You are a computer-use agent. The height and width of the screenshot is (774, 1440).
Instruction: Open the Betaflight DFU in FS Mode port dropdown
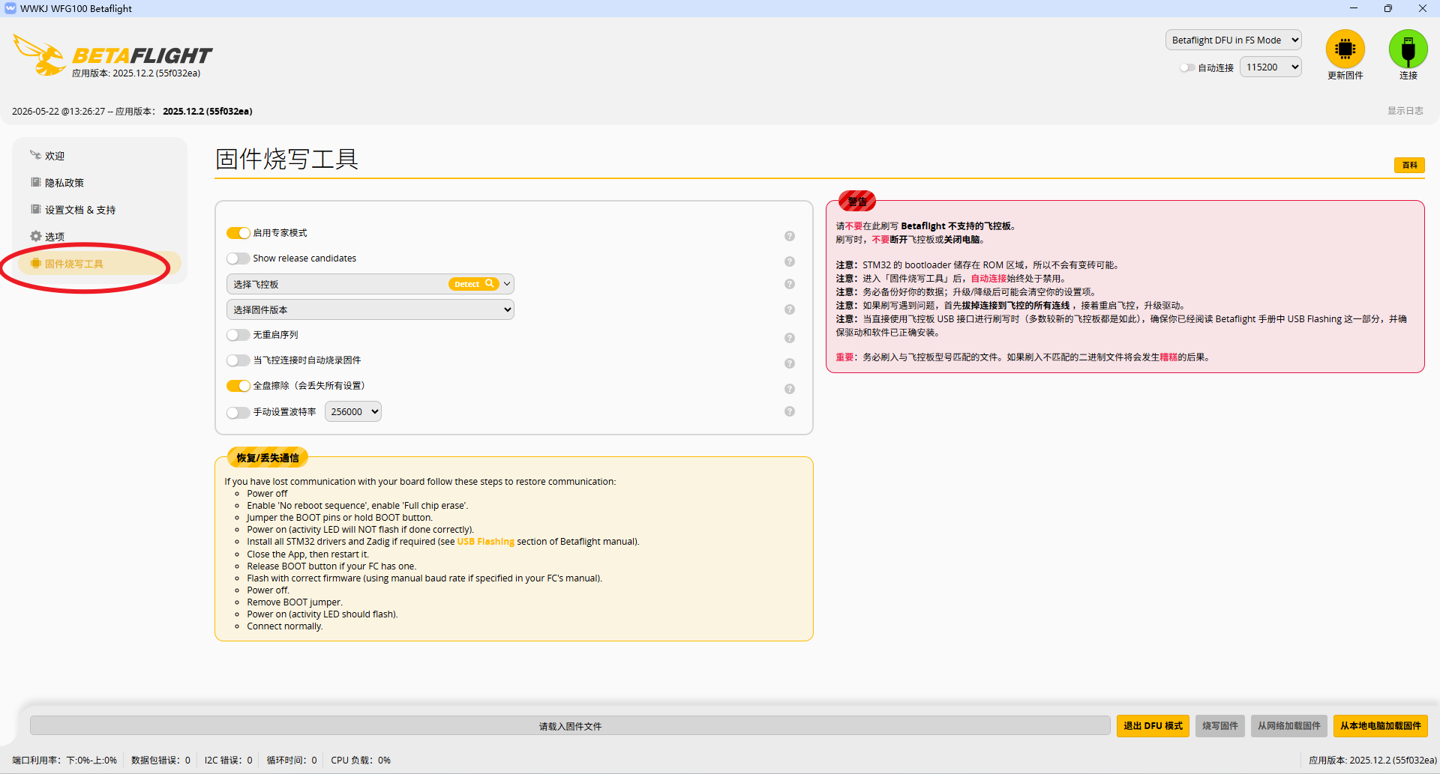[1234, 40]
